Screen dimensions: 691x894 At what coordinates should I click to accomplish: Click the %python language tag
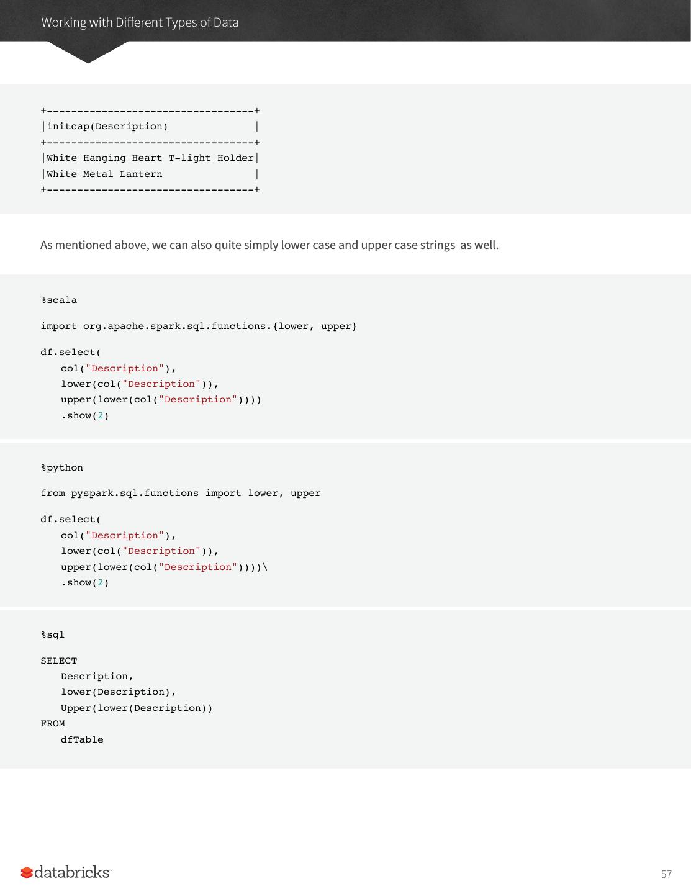click(62, 468)
